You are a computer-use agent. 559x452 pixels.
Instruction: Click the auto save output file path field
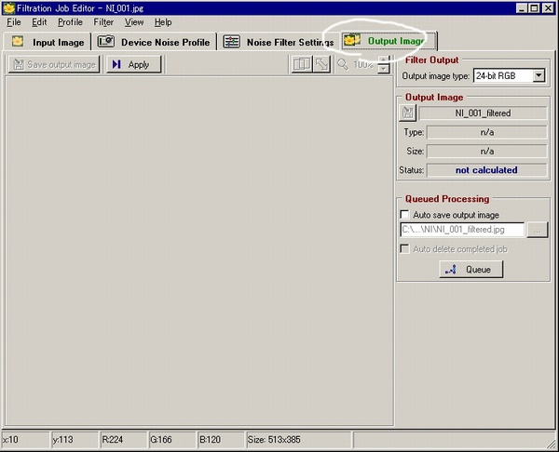pos(462,230)
